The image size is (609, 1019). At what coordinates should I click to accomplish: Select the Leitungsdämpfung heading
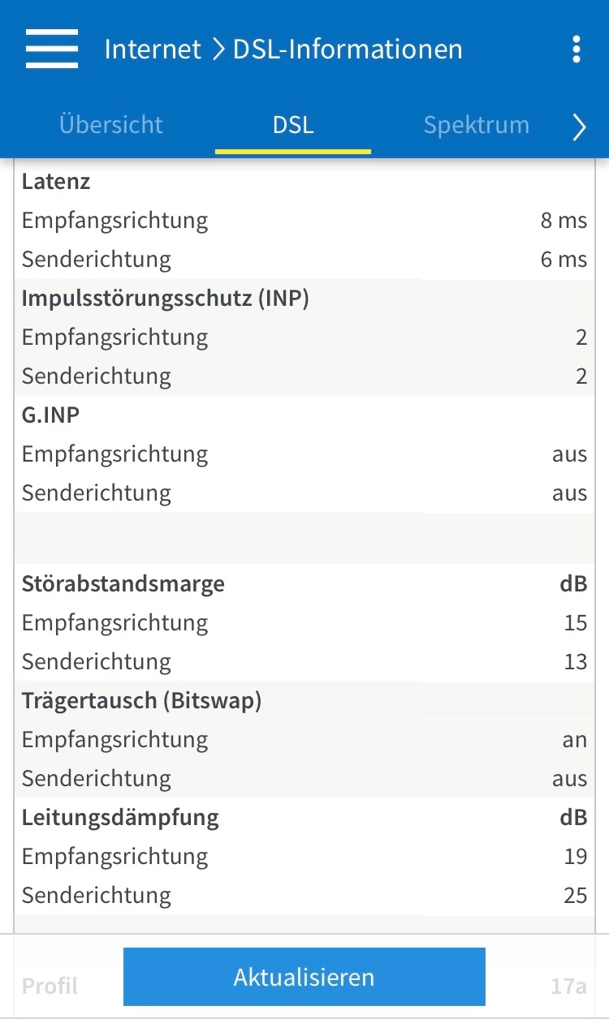click(x=120, y=818)
